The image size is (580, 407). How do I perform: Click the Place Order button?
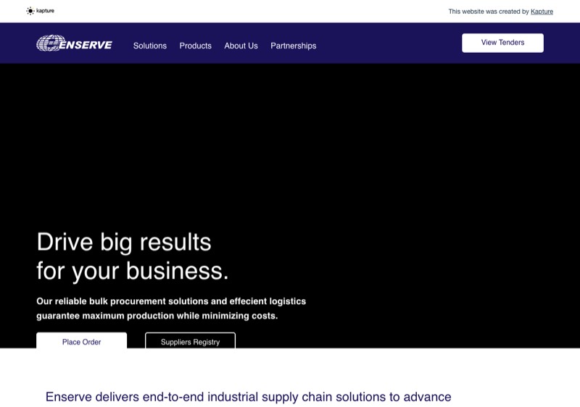(81, 340)
